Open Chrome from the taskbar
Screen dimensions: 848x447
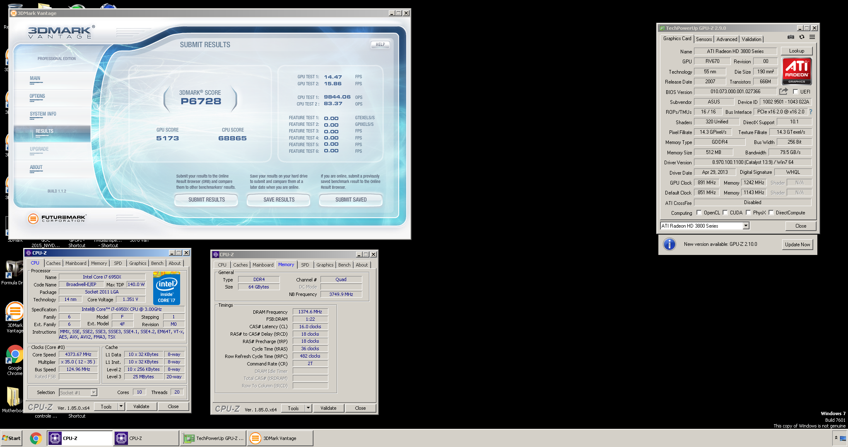click(x=36, y=438)
